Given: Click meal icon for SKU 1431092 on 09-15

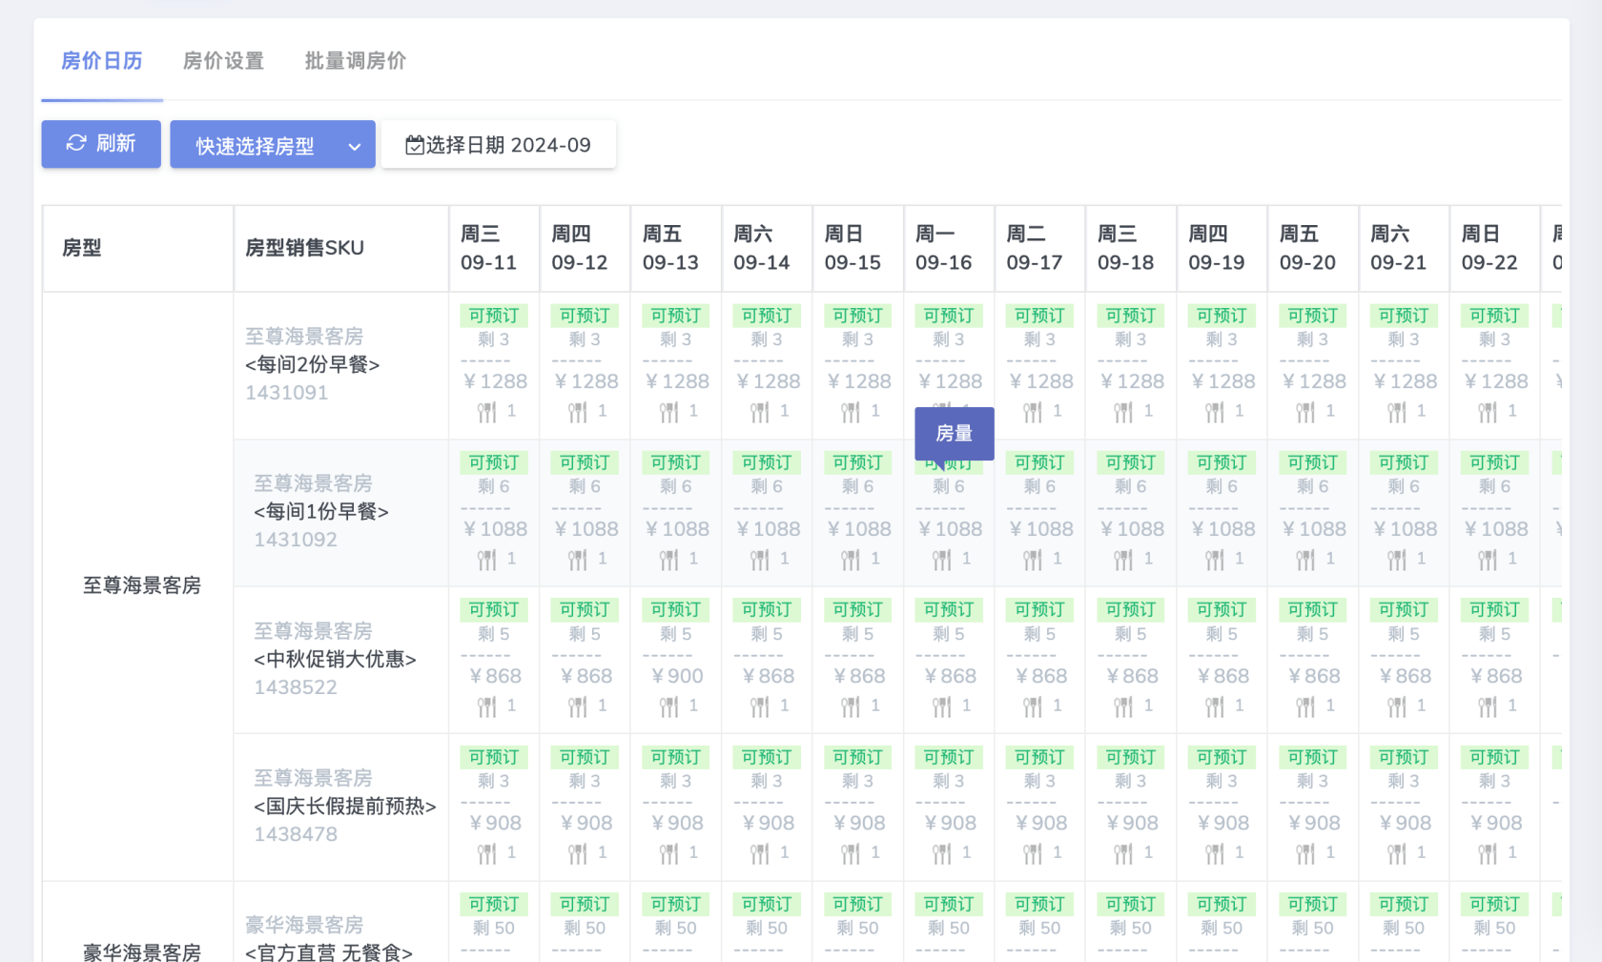Looking at the screenshot, I should (x=852, y=560).
